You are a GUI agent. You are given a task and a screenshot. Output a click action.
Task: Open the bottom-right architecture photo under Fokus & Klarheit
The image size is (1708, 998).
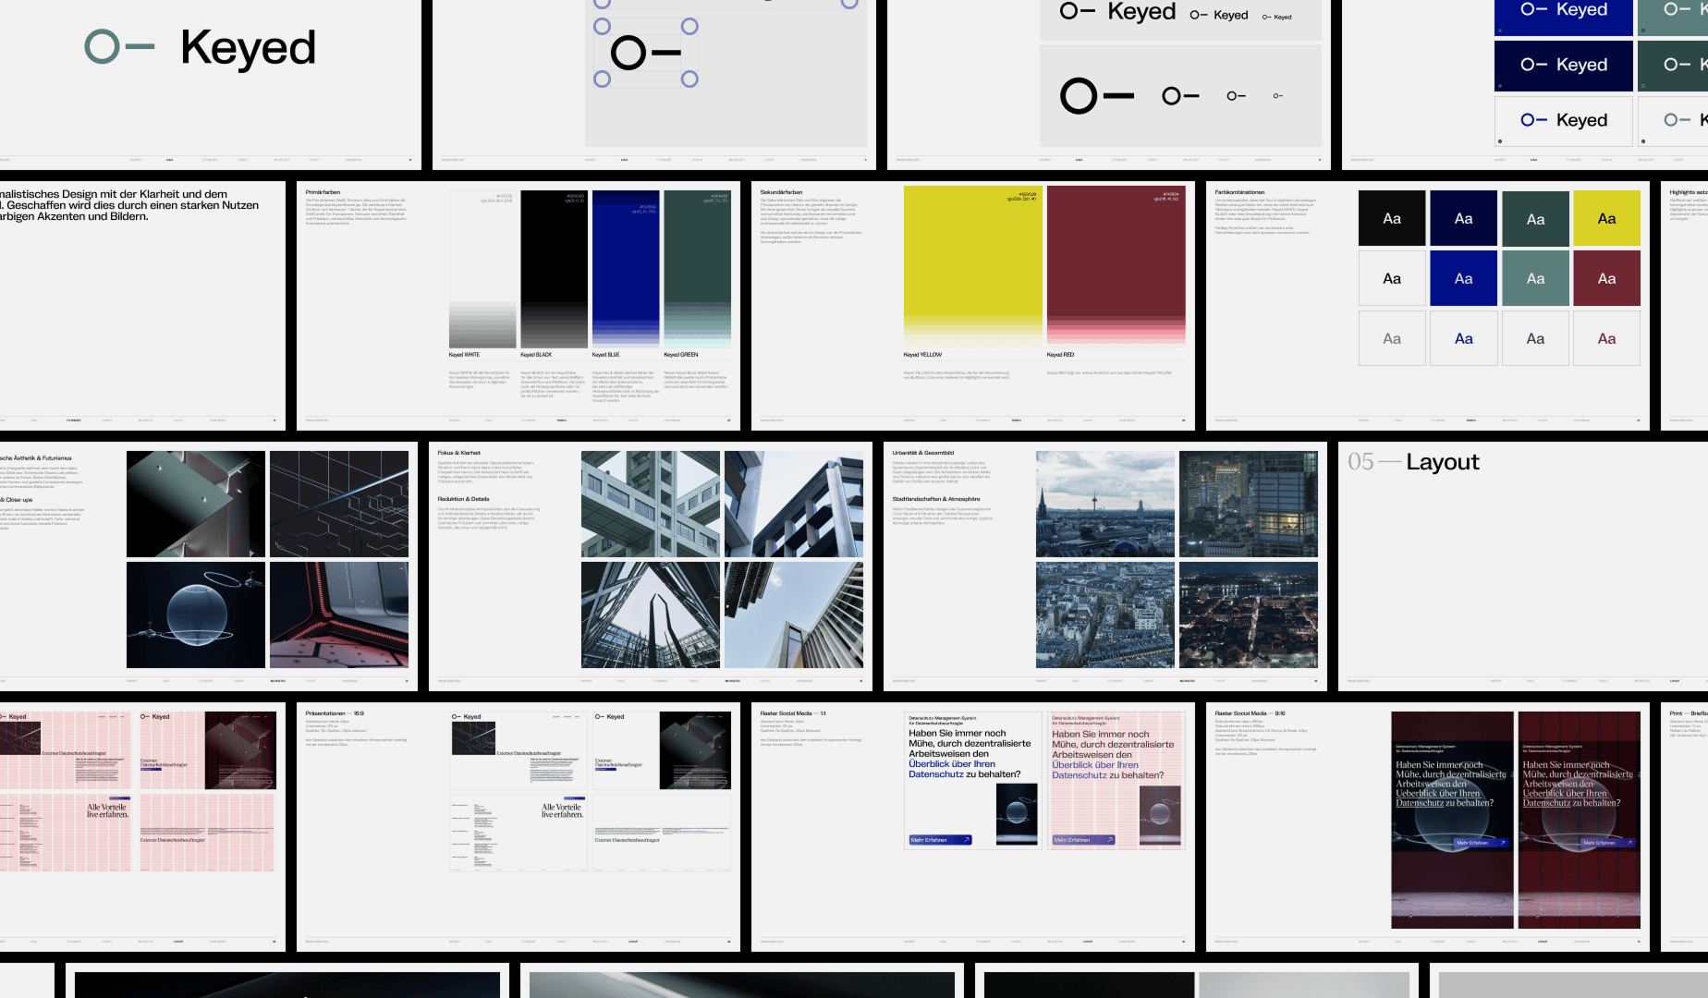[794, 615]
